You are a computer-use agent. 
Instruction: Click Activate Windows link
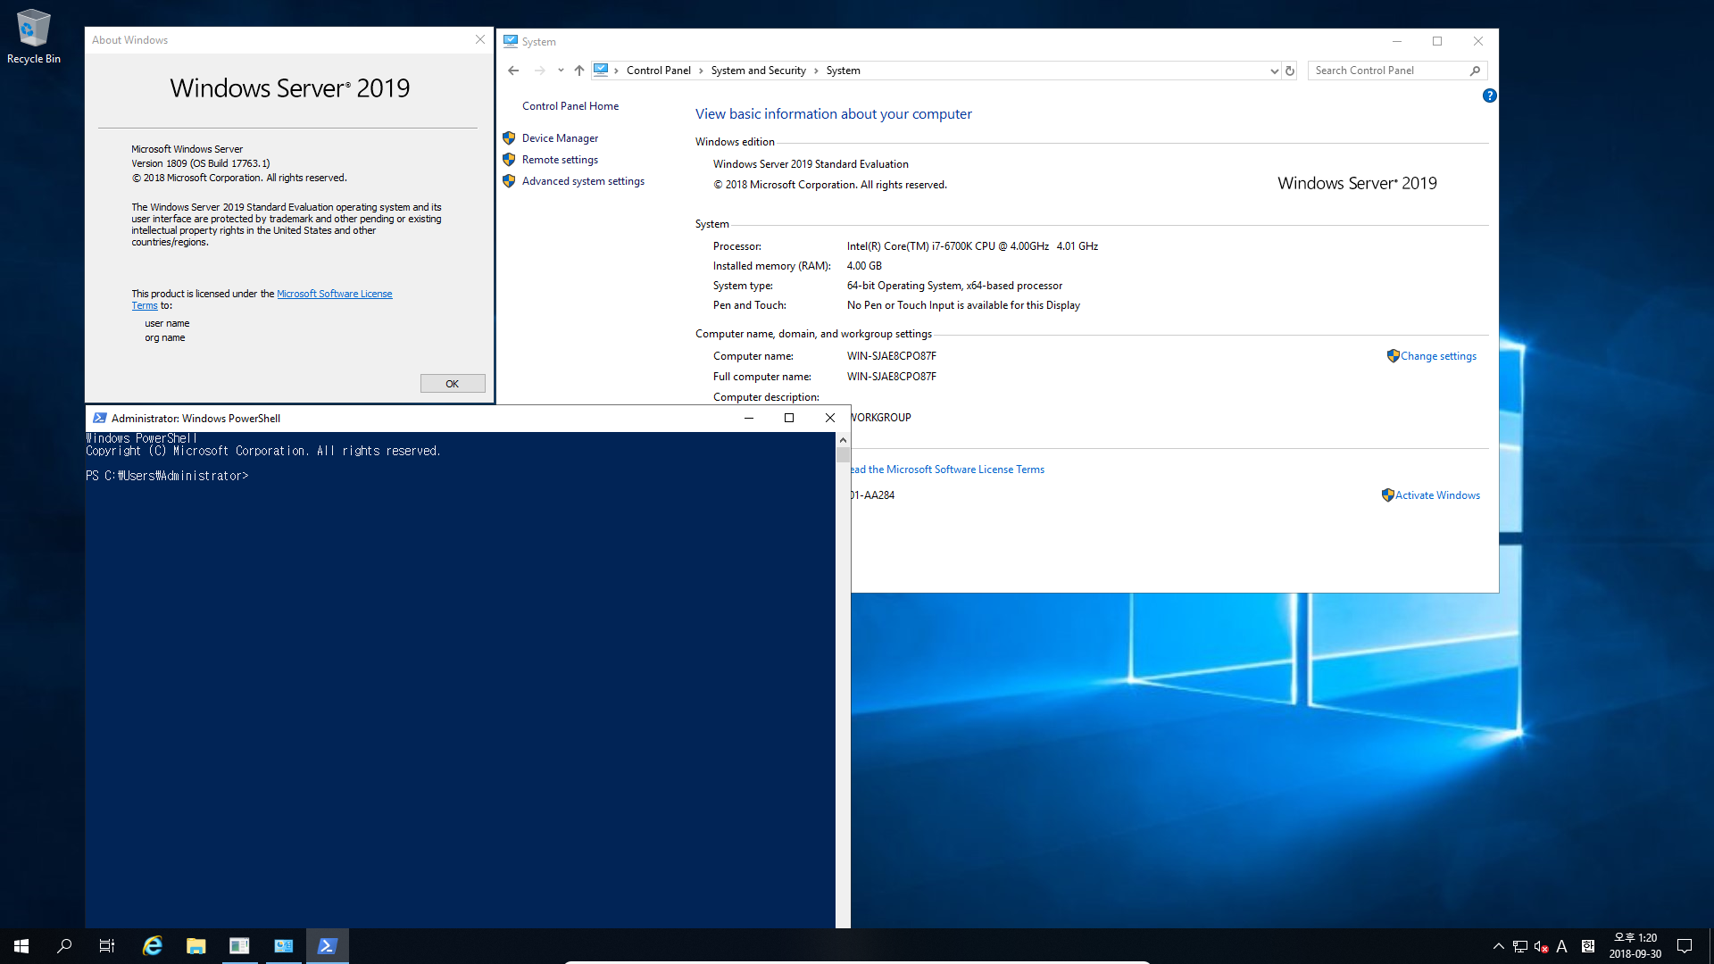[1437, 495]
